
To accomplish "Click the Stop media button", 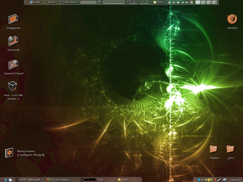I will click(178, 3).
